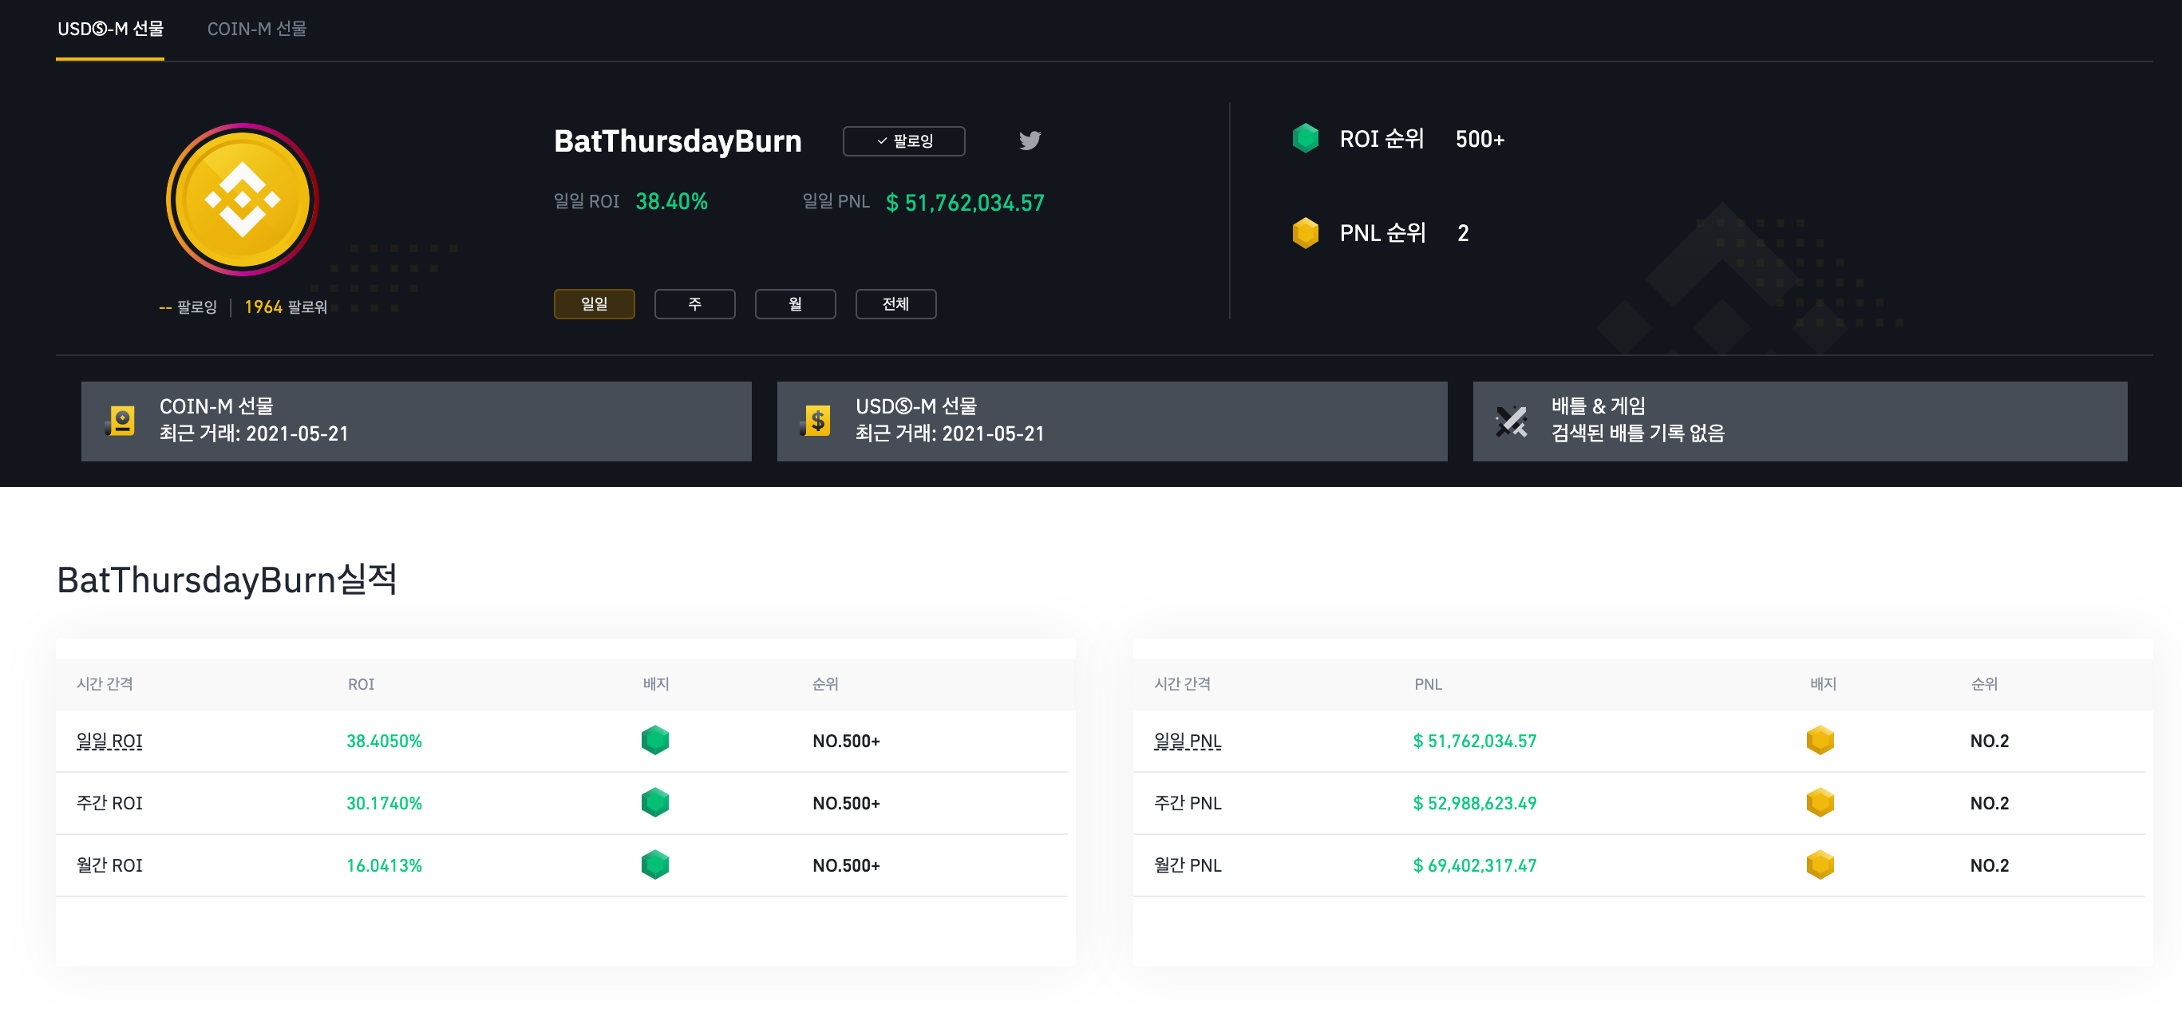Screen dimensions: 2182x1009
Task: Click the USDⓈ-M futures dollar icon
Action: 816,421
